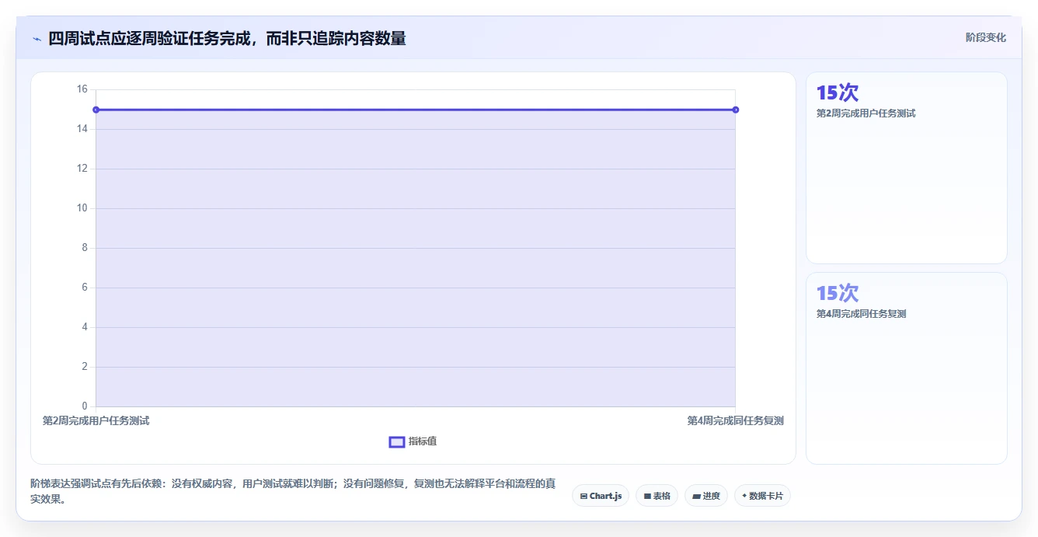Click the right data point on the line
Screen dimensions: 1038x537
click(x=735, y=110)
